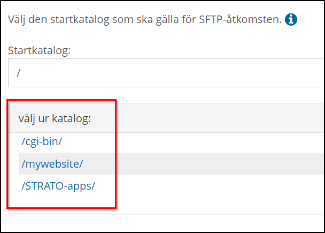Choose the /mywebsite/ directory
Screen dimensions: 325x233
click(52, 164)
